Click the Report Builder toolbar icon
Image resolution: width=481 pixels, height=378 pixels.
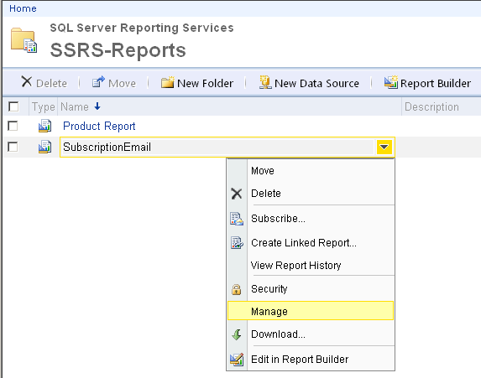(391, 82)
